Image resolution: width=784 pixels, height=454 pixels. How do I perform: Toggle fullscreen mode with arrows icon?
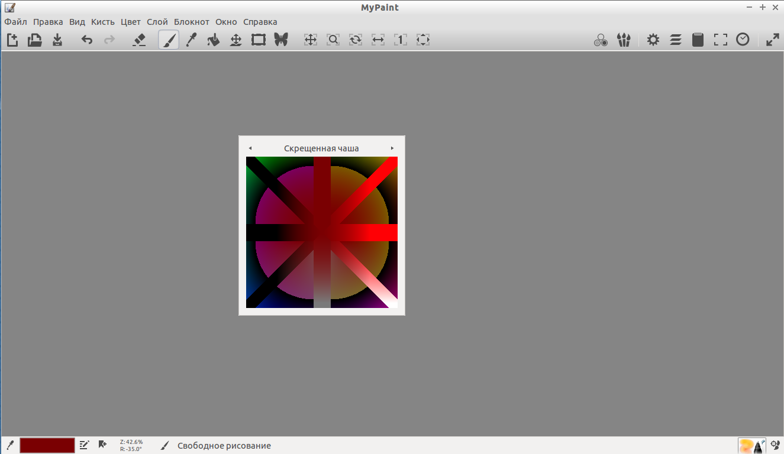tap(773, 40)
